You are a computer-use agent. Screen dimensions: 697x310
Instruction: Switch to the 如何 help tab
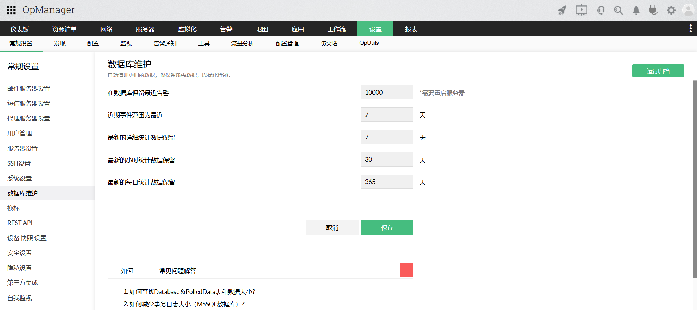click(x=127, y=271)
